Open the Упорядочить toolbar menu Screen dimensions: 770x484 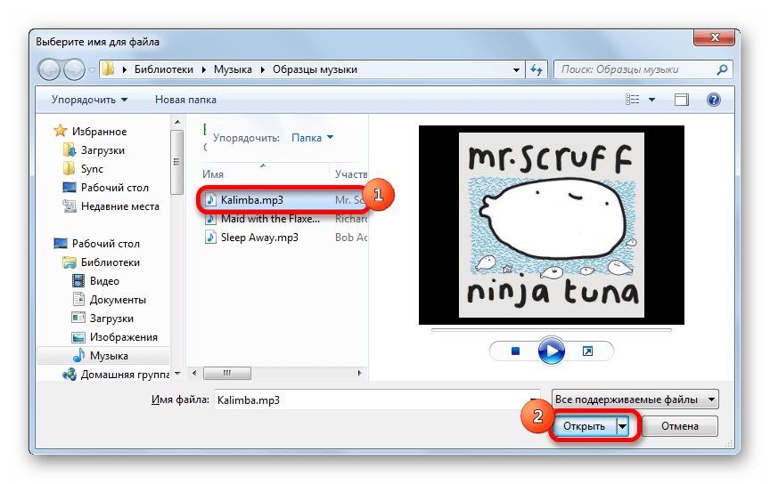coord(89,100)
